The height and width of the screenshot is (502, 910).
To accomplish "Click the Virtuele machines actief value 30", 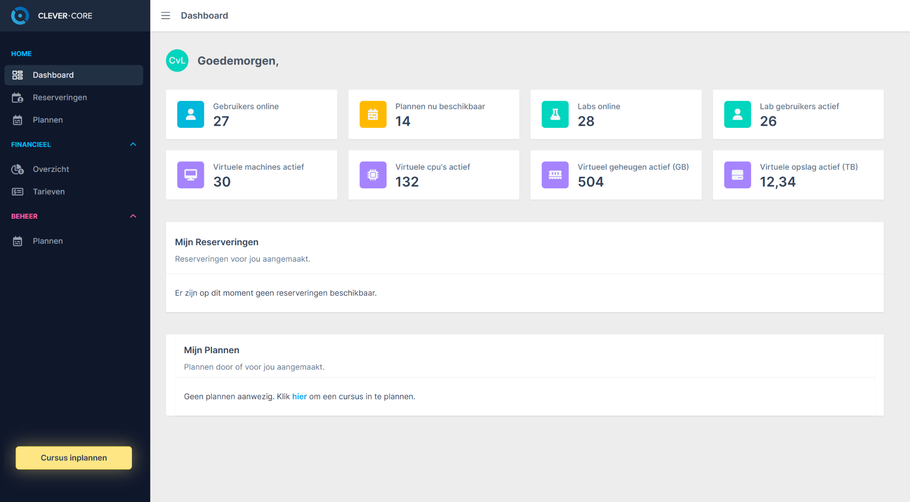I will tap(222, 181).
